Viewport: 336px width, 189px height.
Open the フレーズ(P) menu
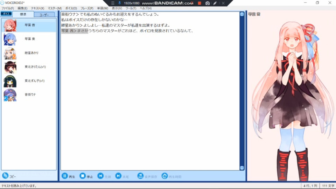(x=87, y=8)
